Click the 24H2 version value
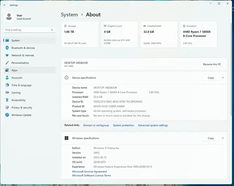 click(97, 153)
